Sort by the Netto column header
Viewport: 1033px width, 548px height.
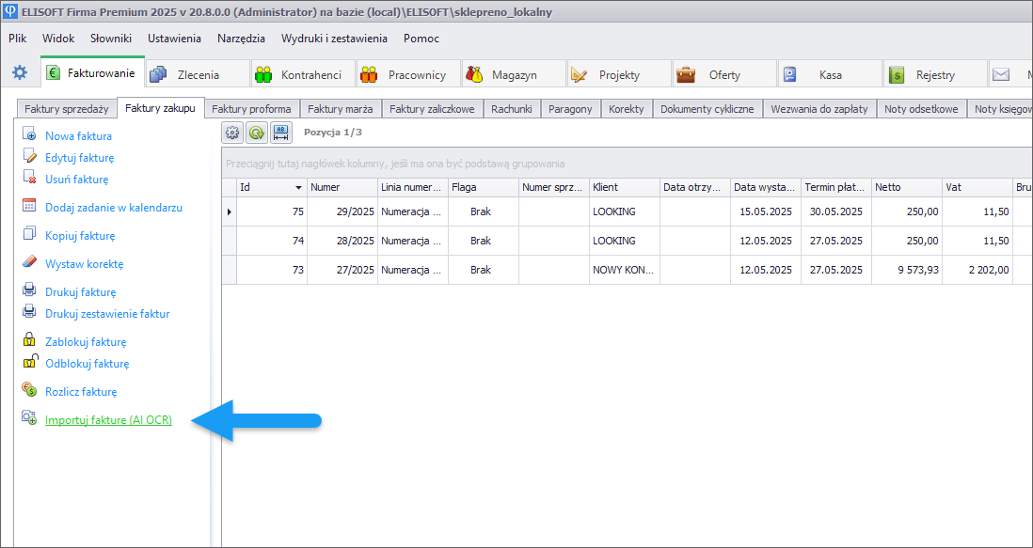pyautogui.click(x=906, y=187)
